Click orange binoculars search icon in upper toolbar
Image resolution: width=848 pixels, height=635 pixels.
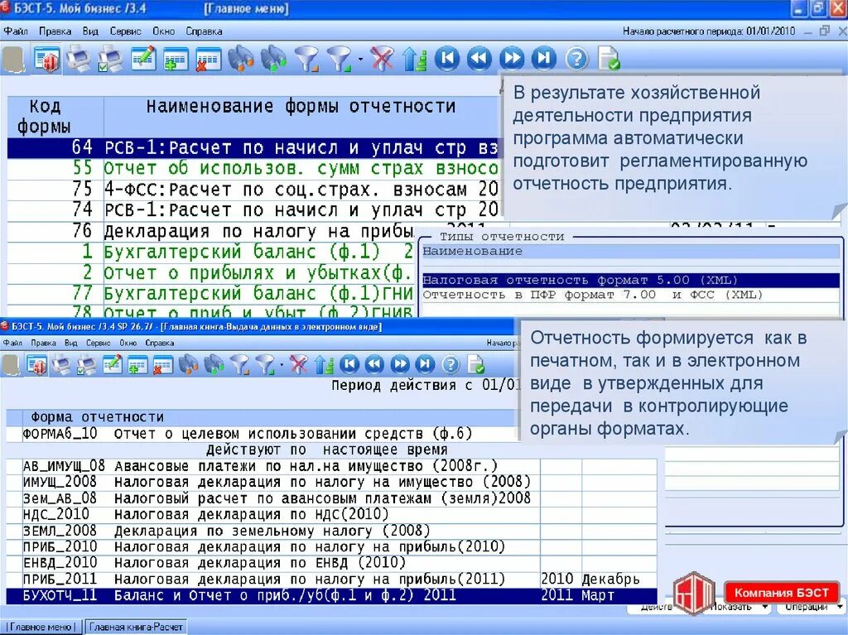tap(241, 59)
